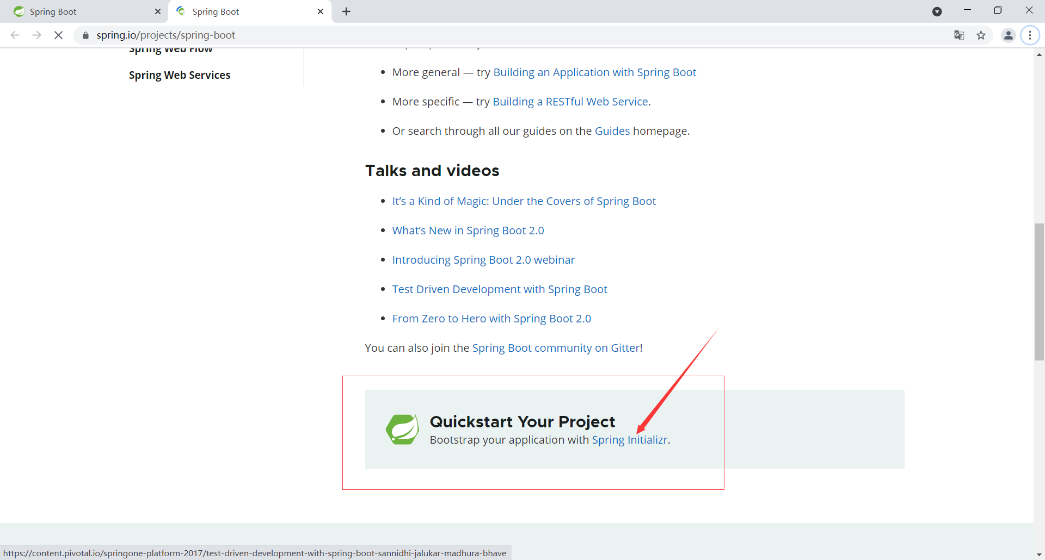
Task: Open the translate page icon
Action: click(959, 35)
